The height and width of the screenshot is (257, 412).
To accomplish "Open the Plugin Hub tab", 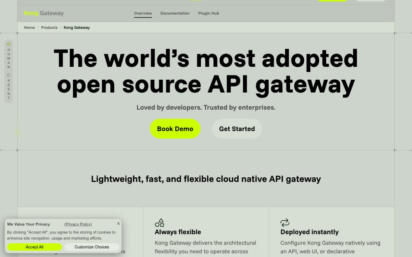I will point(209,13).
